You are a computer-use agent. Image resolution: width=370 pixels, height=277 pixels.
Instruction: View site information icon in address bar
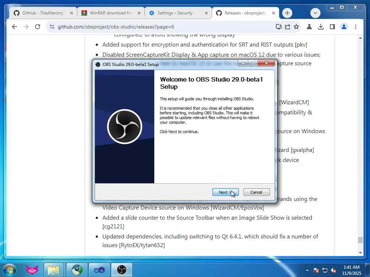(x=52, y=27)
